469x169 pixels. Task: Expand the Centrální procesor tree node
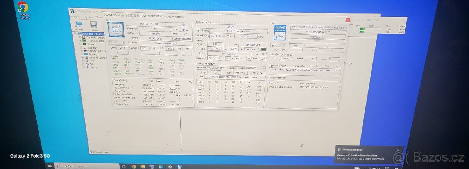point(79,38)
